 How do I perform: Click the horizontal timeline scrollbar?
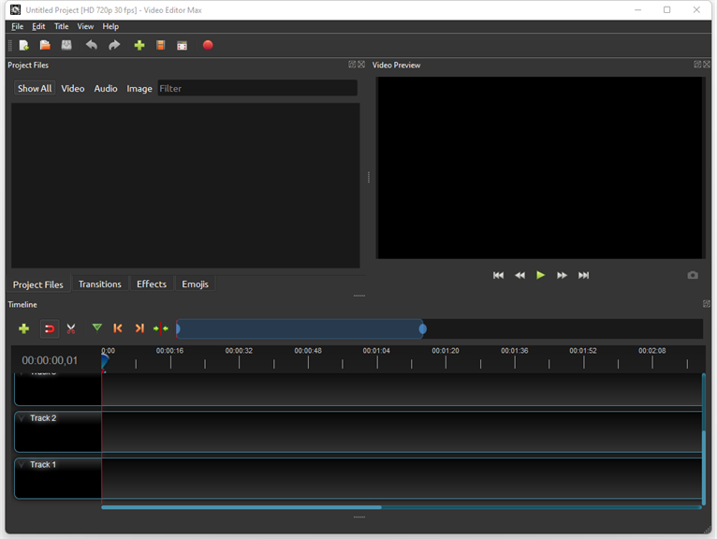(x=241, y=507)
